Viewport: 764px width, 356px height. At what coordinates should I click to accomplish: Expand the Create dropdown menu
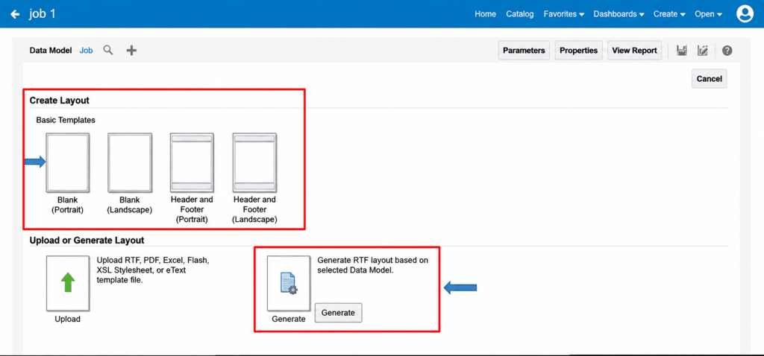click(669, 14)
